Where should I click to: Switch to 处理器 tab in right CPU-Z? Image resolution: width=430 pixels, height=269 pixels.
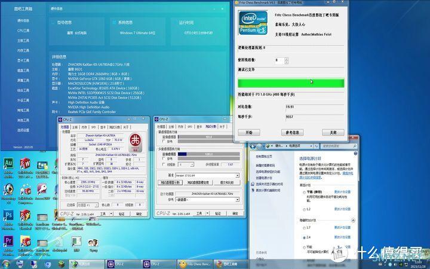click(161, 127)
